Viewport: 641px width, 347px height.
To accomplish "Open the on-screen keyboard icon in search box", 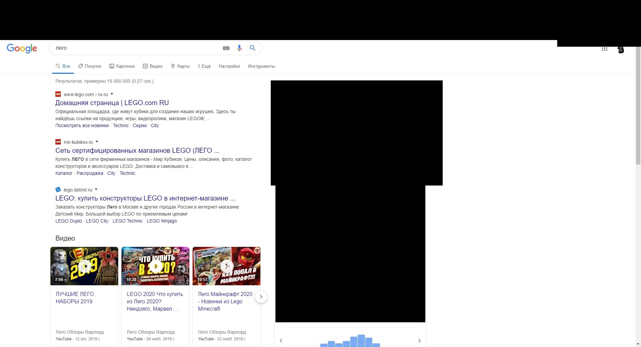I will point(226,48).
